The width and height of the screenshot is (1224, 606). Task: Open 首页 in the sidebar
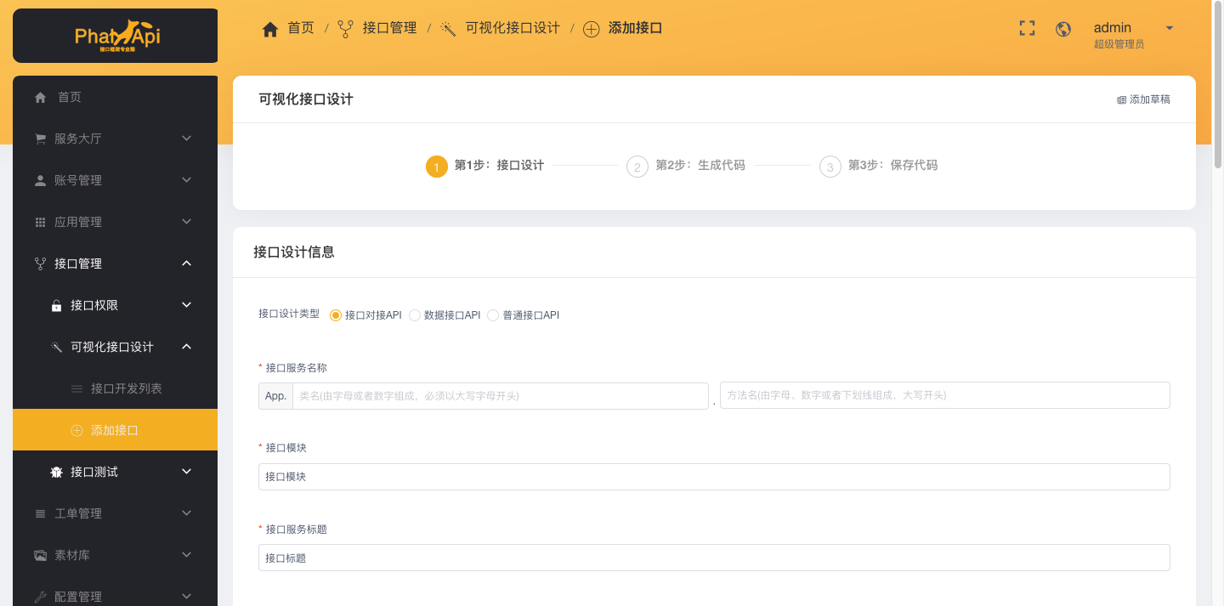pyautogui.click(x=115, y=97)
